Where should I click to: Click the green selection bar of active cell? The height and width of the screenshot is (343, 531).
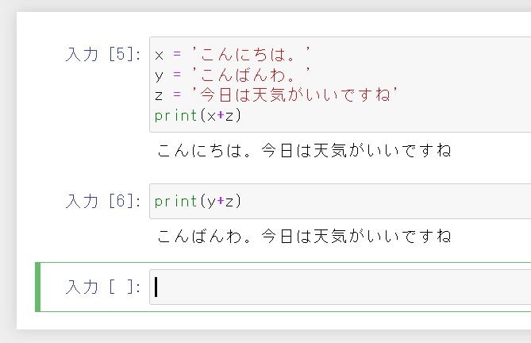coord(38,287)
